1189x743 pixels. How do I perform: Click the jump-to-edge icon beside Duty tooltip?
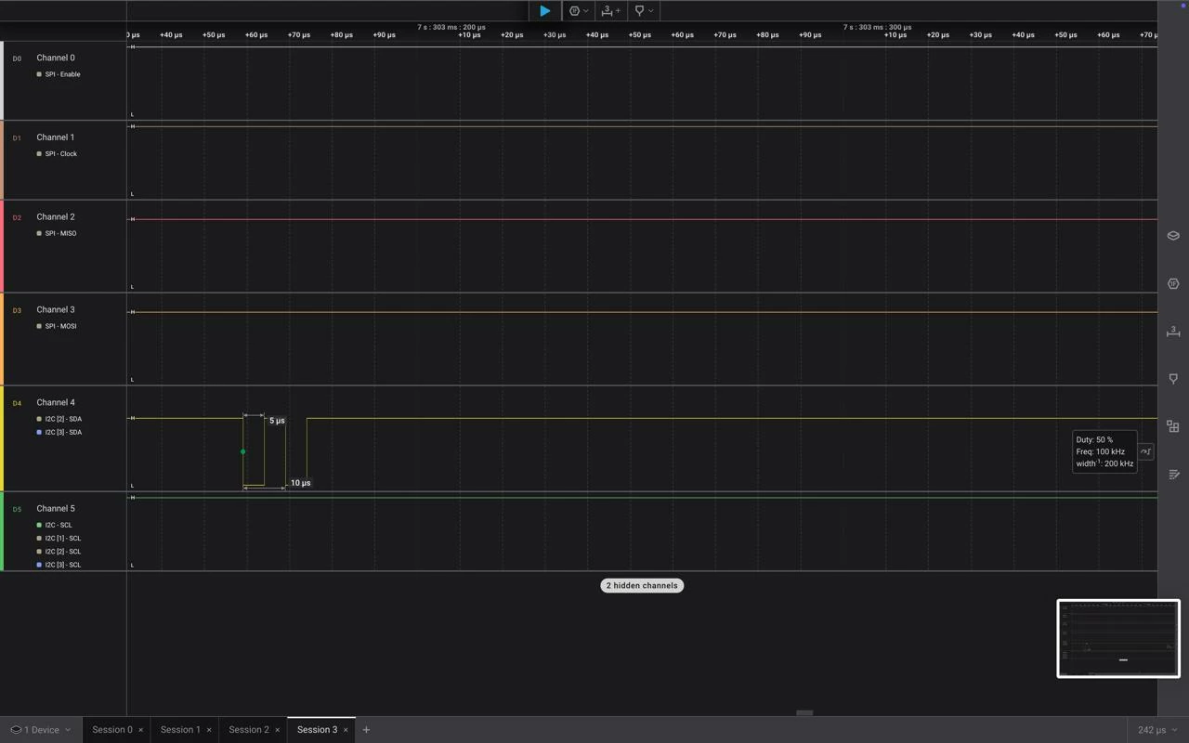(1146, 451)
